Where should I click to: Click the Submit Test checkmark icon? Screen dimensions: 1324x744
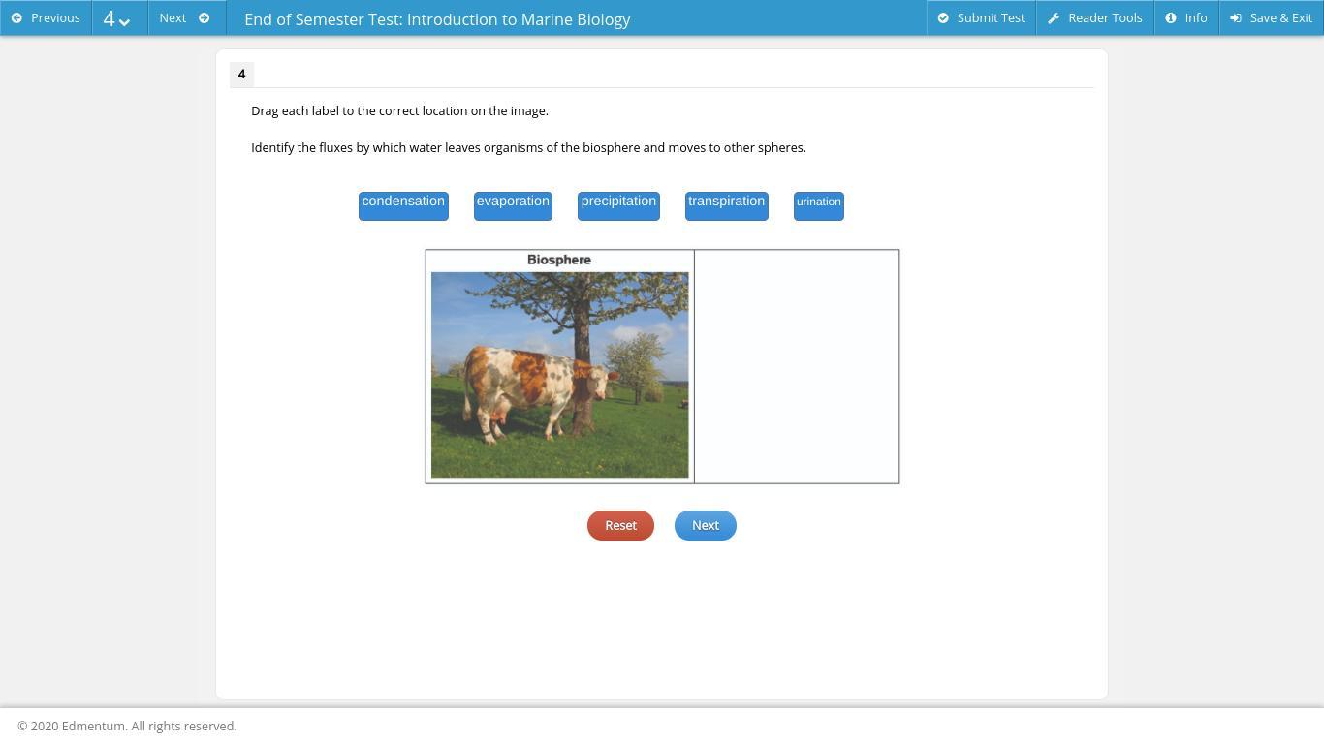943,18
